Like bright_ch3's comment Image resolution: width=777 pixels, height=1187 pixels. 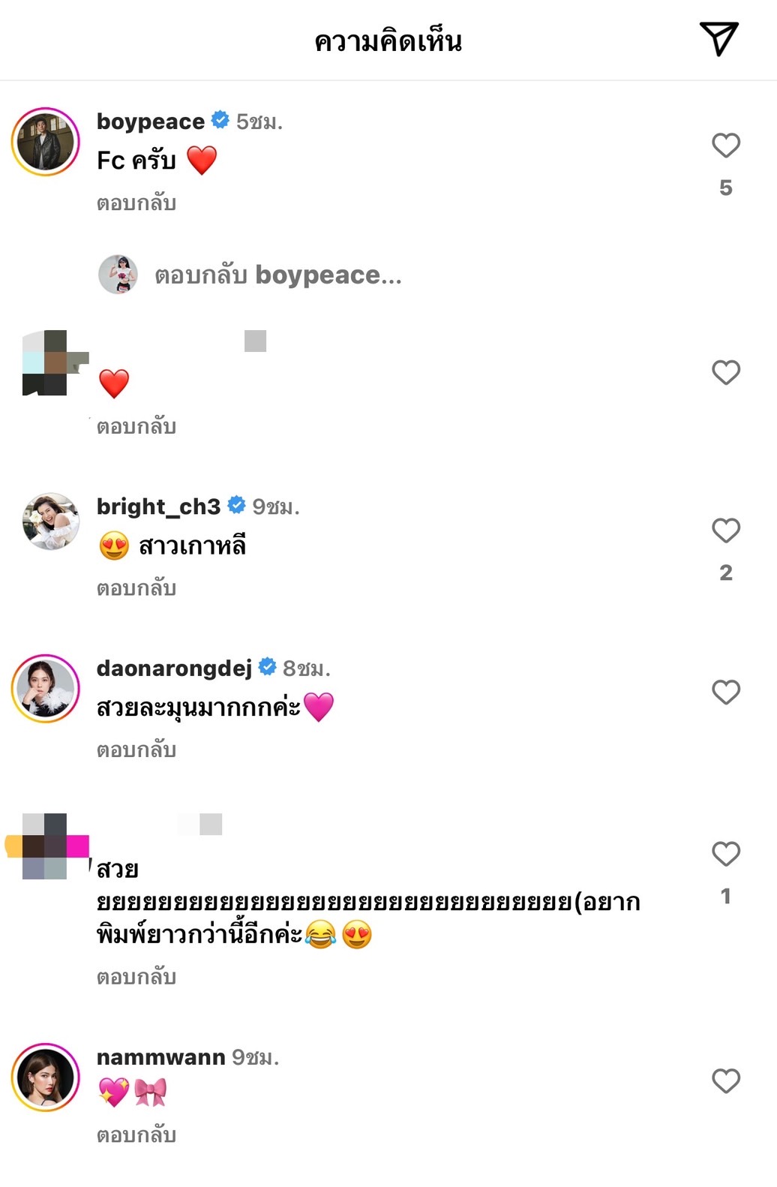(x=725, y=530)
